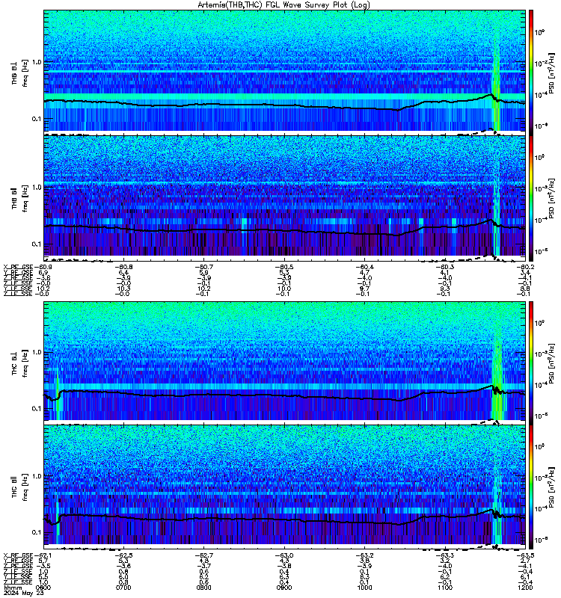This screenshot has width=561, height=598.
Task: Click the plot title "Artemis(THB,THC) FGL Wave Survey Plot (Log)"
Action: point(284,4)
